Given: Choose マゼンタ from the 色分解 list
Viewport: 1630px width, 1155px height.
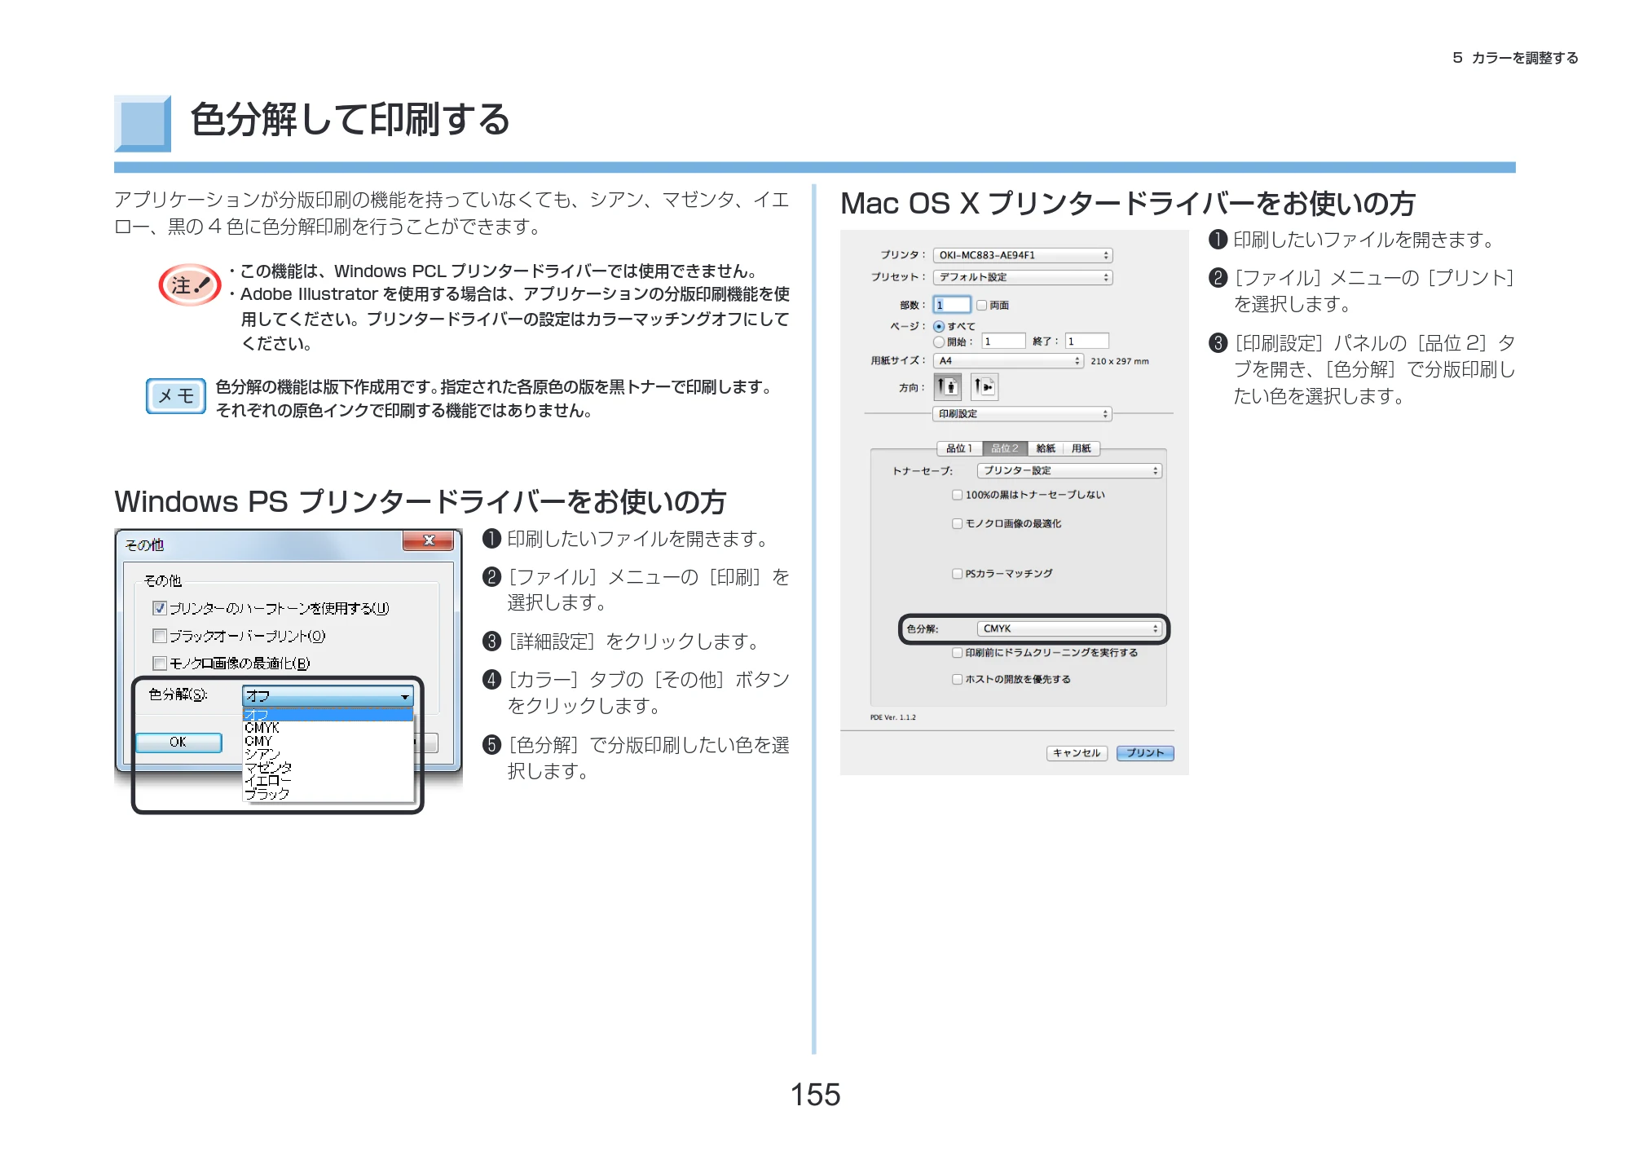Looking at the screenshot, I should point(328,767).
